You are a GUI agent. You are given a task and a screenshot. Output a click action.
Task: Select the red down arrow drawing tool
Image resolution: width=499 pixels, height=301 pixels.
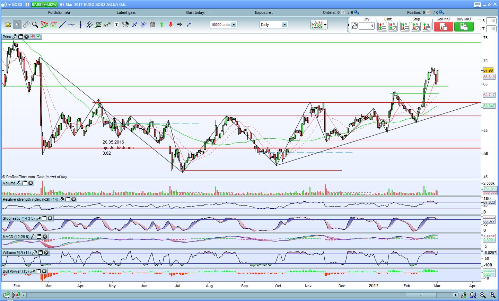coord(170,25)
